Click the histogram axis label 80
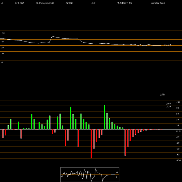 click(178, 108)
